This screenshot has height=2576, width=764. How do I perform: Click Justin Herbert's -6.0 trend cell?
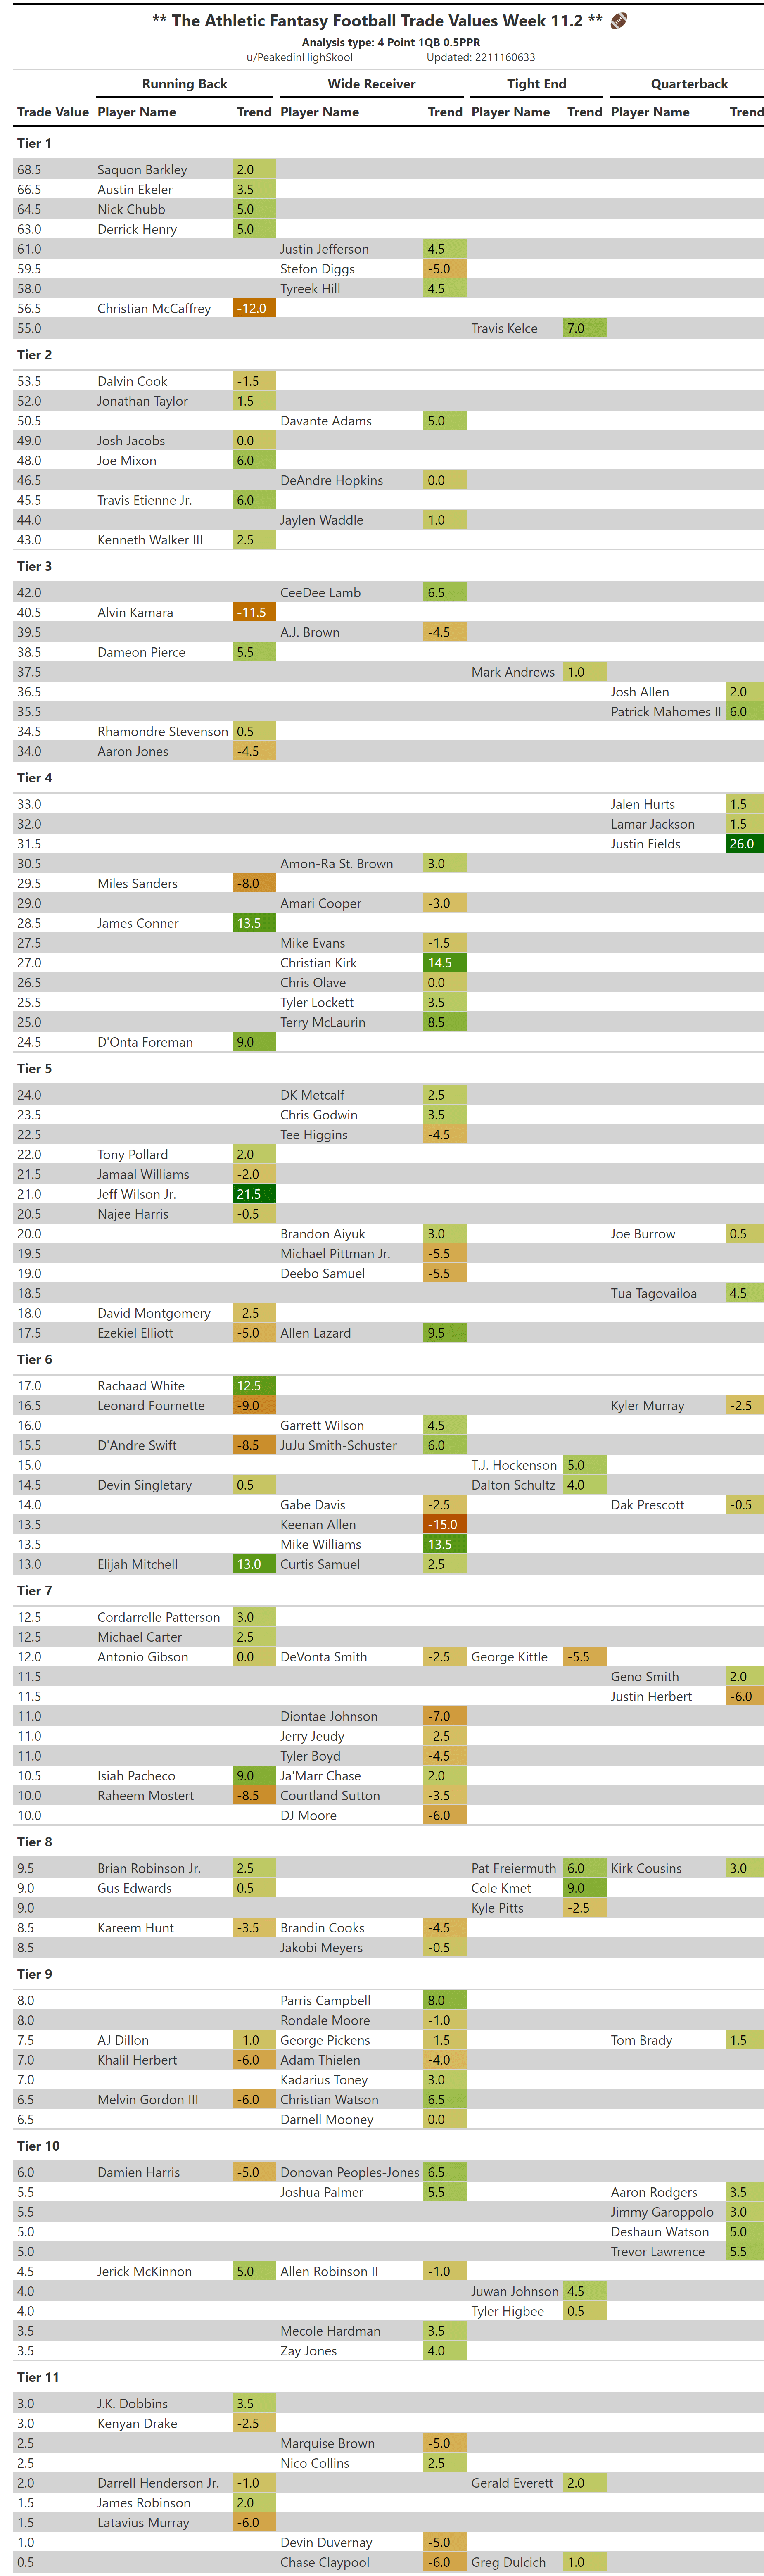click(x=745, y=1697)
